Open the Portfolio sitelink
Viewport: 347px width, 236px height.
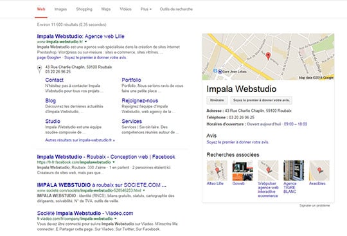pos(131,80)
